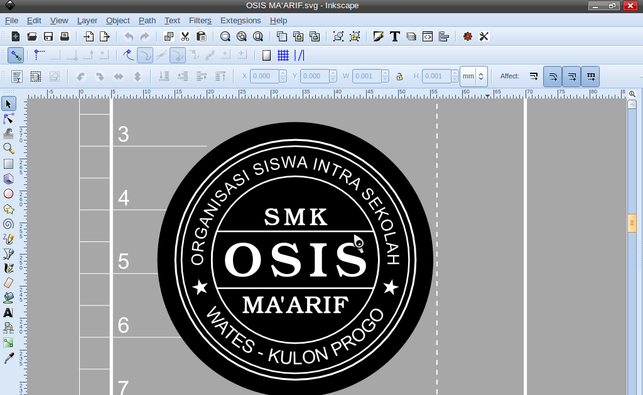Create a new document
The width and height of the screenshot is (643, 395).
click(16, 36)
